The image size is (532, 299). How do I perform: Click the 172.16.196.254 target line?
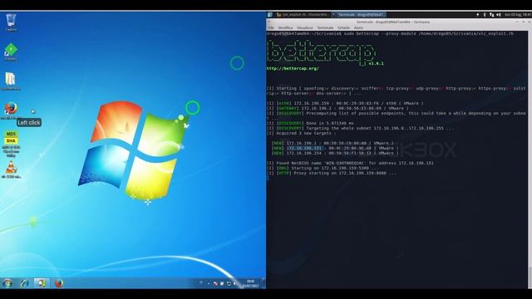click(x=335, y=153)
